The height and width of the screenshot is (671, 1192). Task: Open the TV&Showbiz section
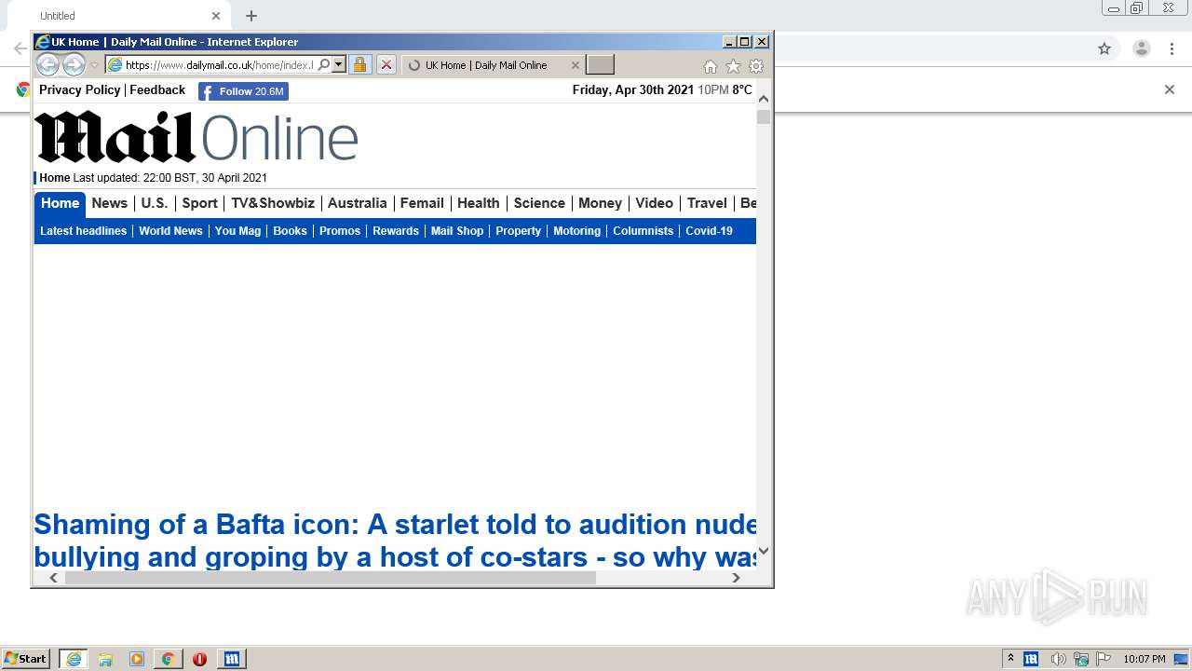pyautogui.click(x=273, y=203)
